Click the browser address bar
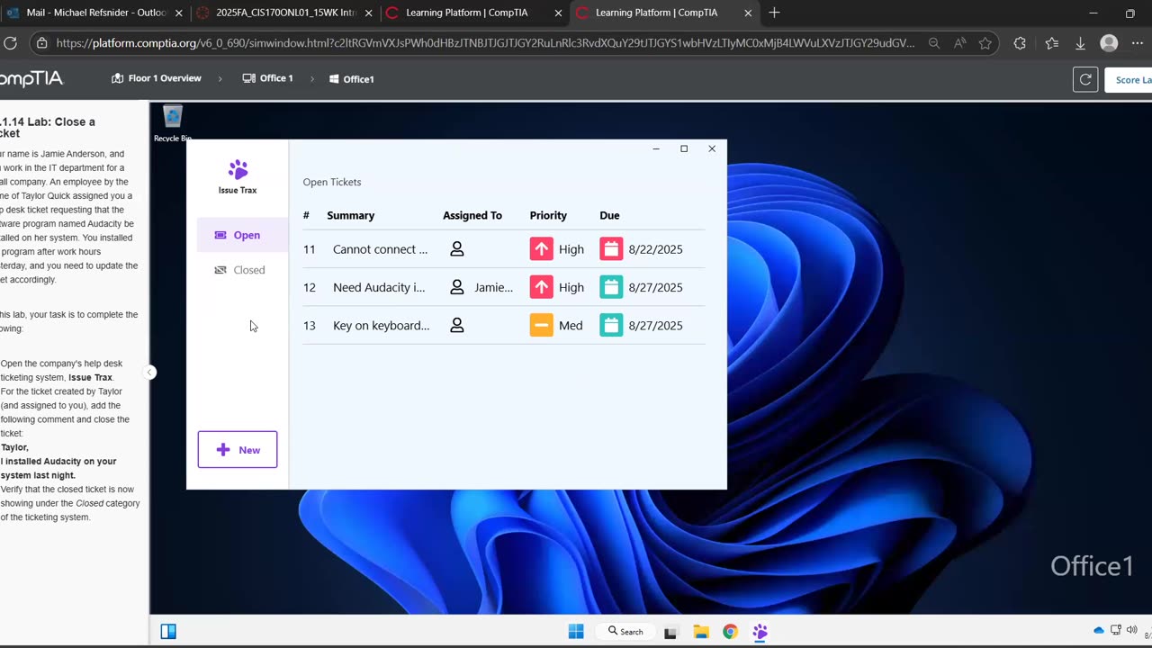The image size is (1152, 648). pyautogui.click(x=486, y=43)
